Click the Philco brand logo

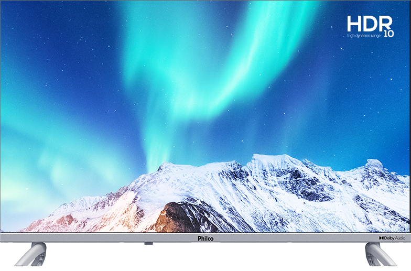(x=206, y=238)
